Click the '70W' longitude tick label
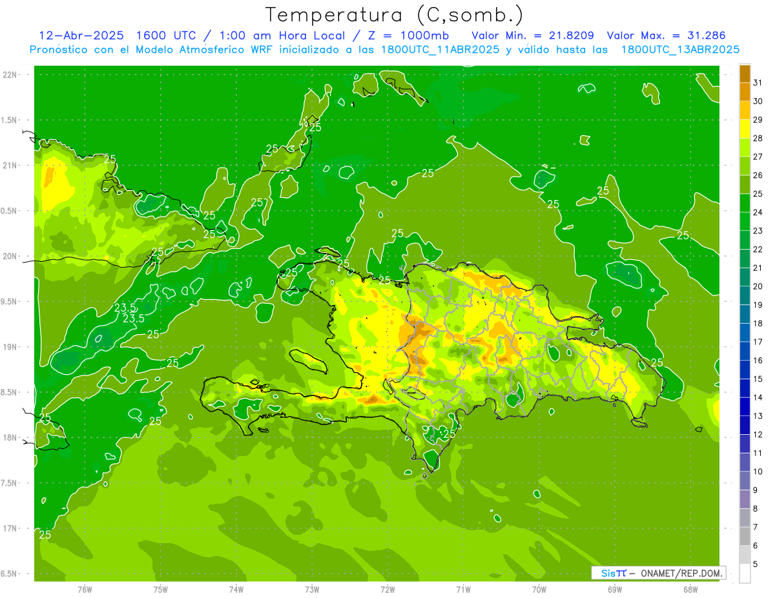 coord(539,589)
